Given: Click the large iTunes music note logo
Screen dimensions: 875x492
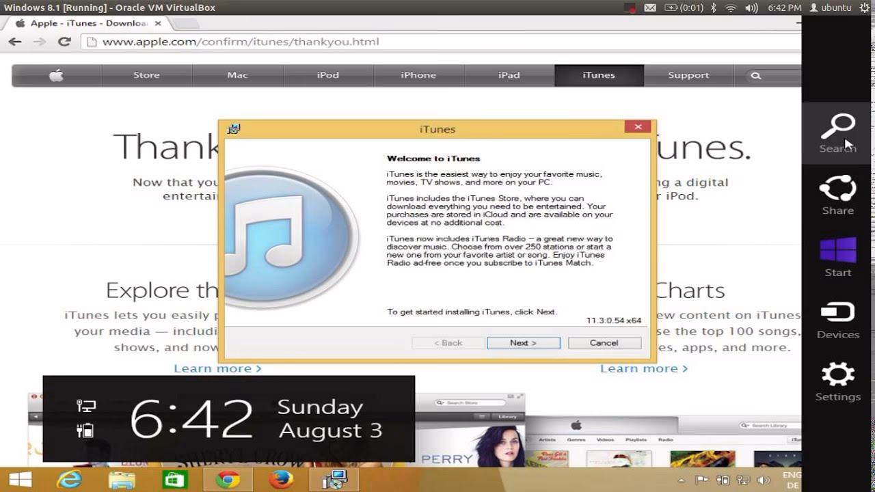Looking at the screenshot, I should pyautogui.click(x=292, y=236).
